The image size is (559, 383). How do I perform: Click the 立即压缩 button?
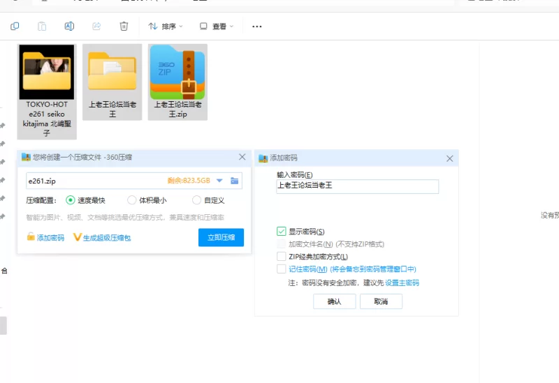click(221, 237)
